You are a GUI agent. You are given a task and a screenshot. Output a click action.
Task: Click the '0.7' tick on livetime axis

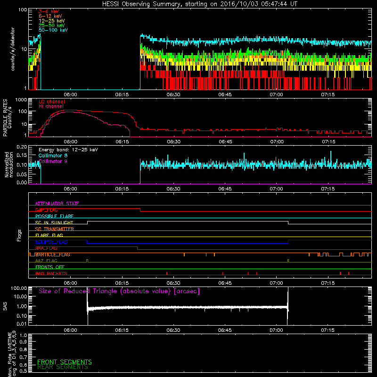tap(23, 357)
